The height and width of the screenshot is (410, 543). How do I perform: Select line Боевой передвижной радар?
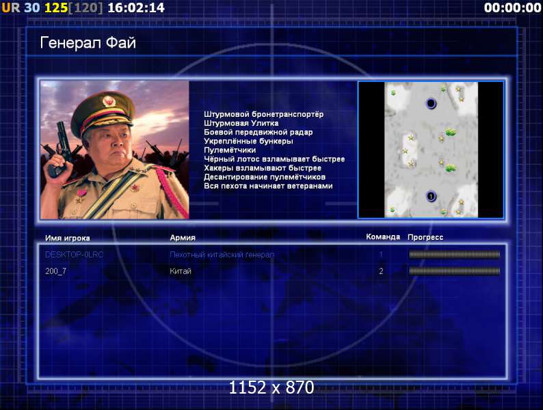[258, 132]
